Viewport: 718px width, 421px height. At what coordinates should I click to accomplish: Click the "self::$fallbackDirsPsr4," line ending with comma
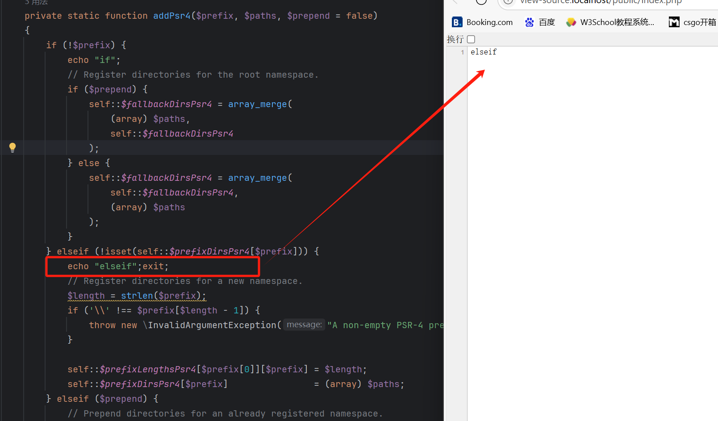coord(175,192)
